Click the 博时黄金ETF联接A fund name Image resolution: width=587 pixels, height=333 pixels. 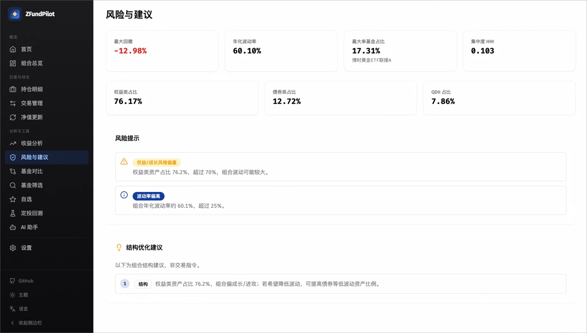[372, 60]
